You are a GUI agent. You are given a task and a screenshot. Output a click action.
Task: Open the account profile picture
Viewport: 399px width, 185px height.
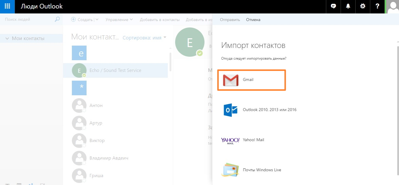393,7
